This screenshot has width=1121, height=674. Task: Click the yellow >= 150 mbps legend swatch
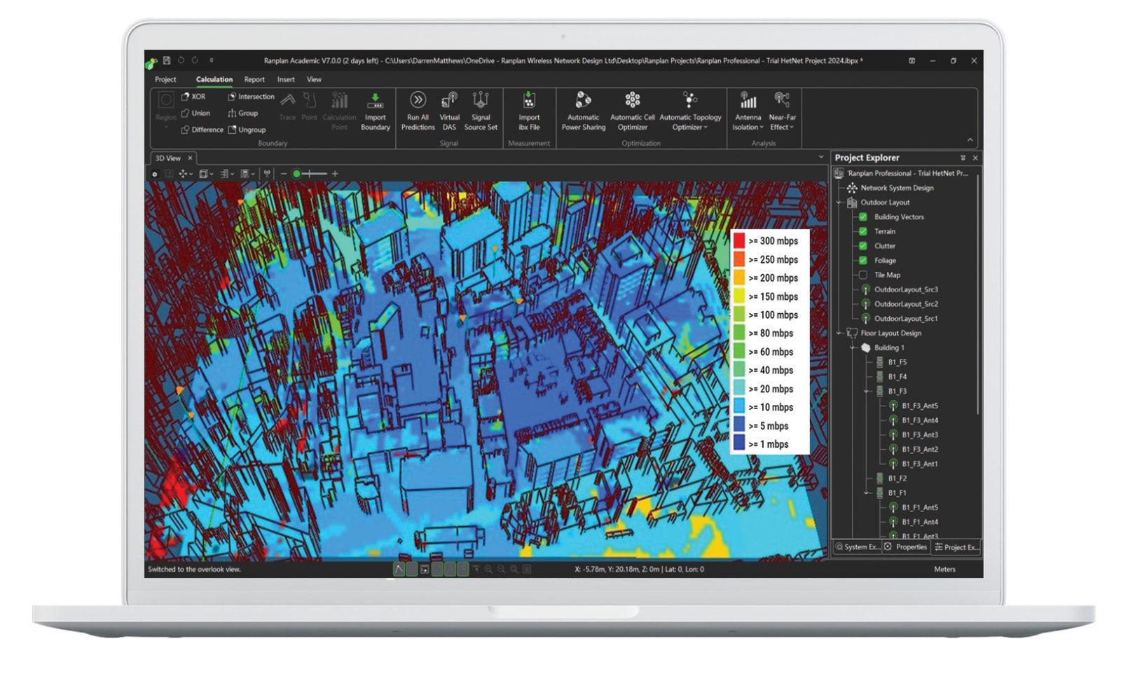tap(739, 296)
